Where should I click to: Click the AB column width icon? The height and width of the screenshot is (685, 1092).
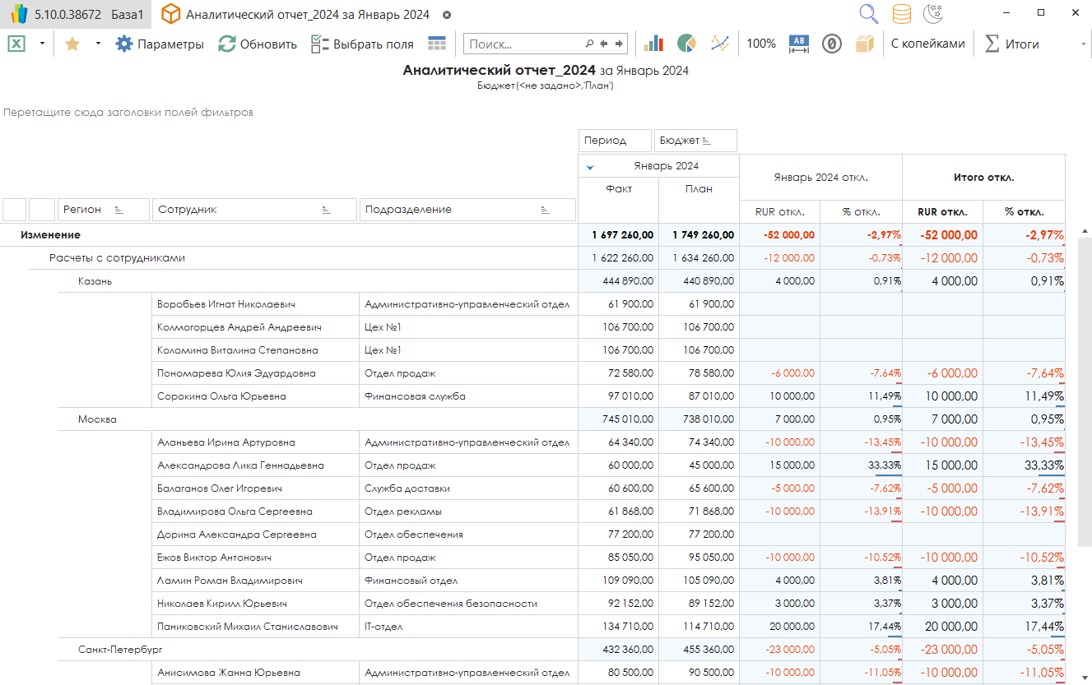(799, 44)
